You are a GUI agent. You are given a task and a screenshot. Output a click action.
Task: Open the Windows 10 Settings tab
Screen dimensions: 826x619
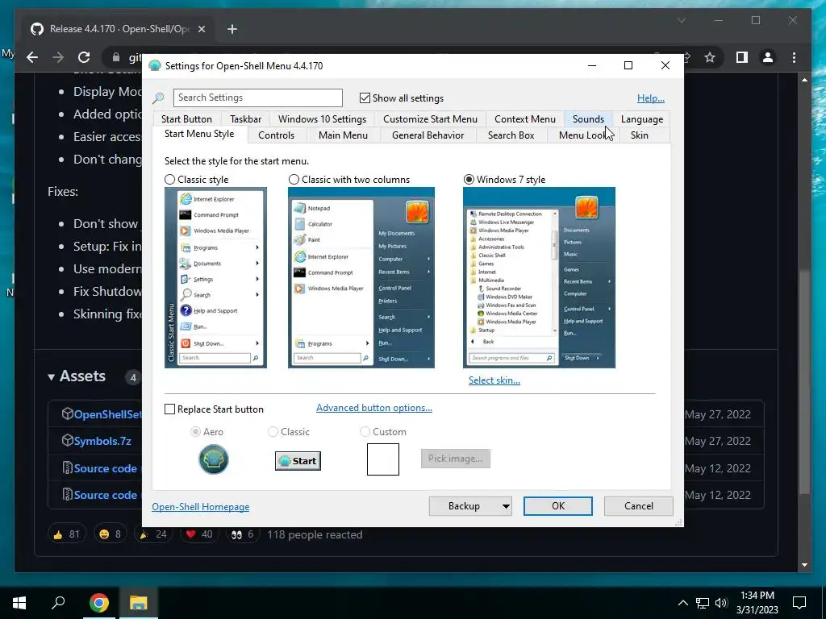pyautogui.click(x=322, y=119)
